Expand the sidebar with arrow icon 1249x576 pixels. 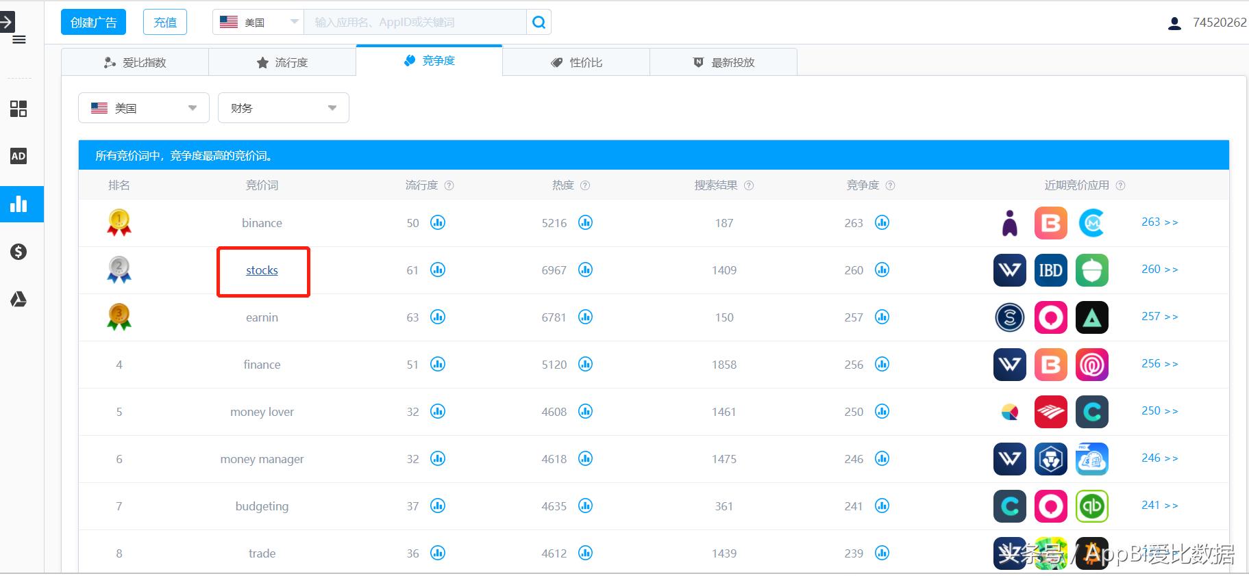(7, 22)
